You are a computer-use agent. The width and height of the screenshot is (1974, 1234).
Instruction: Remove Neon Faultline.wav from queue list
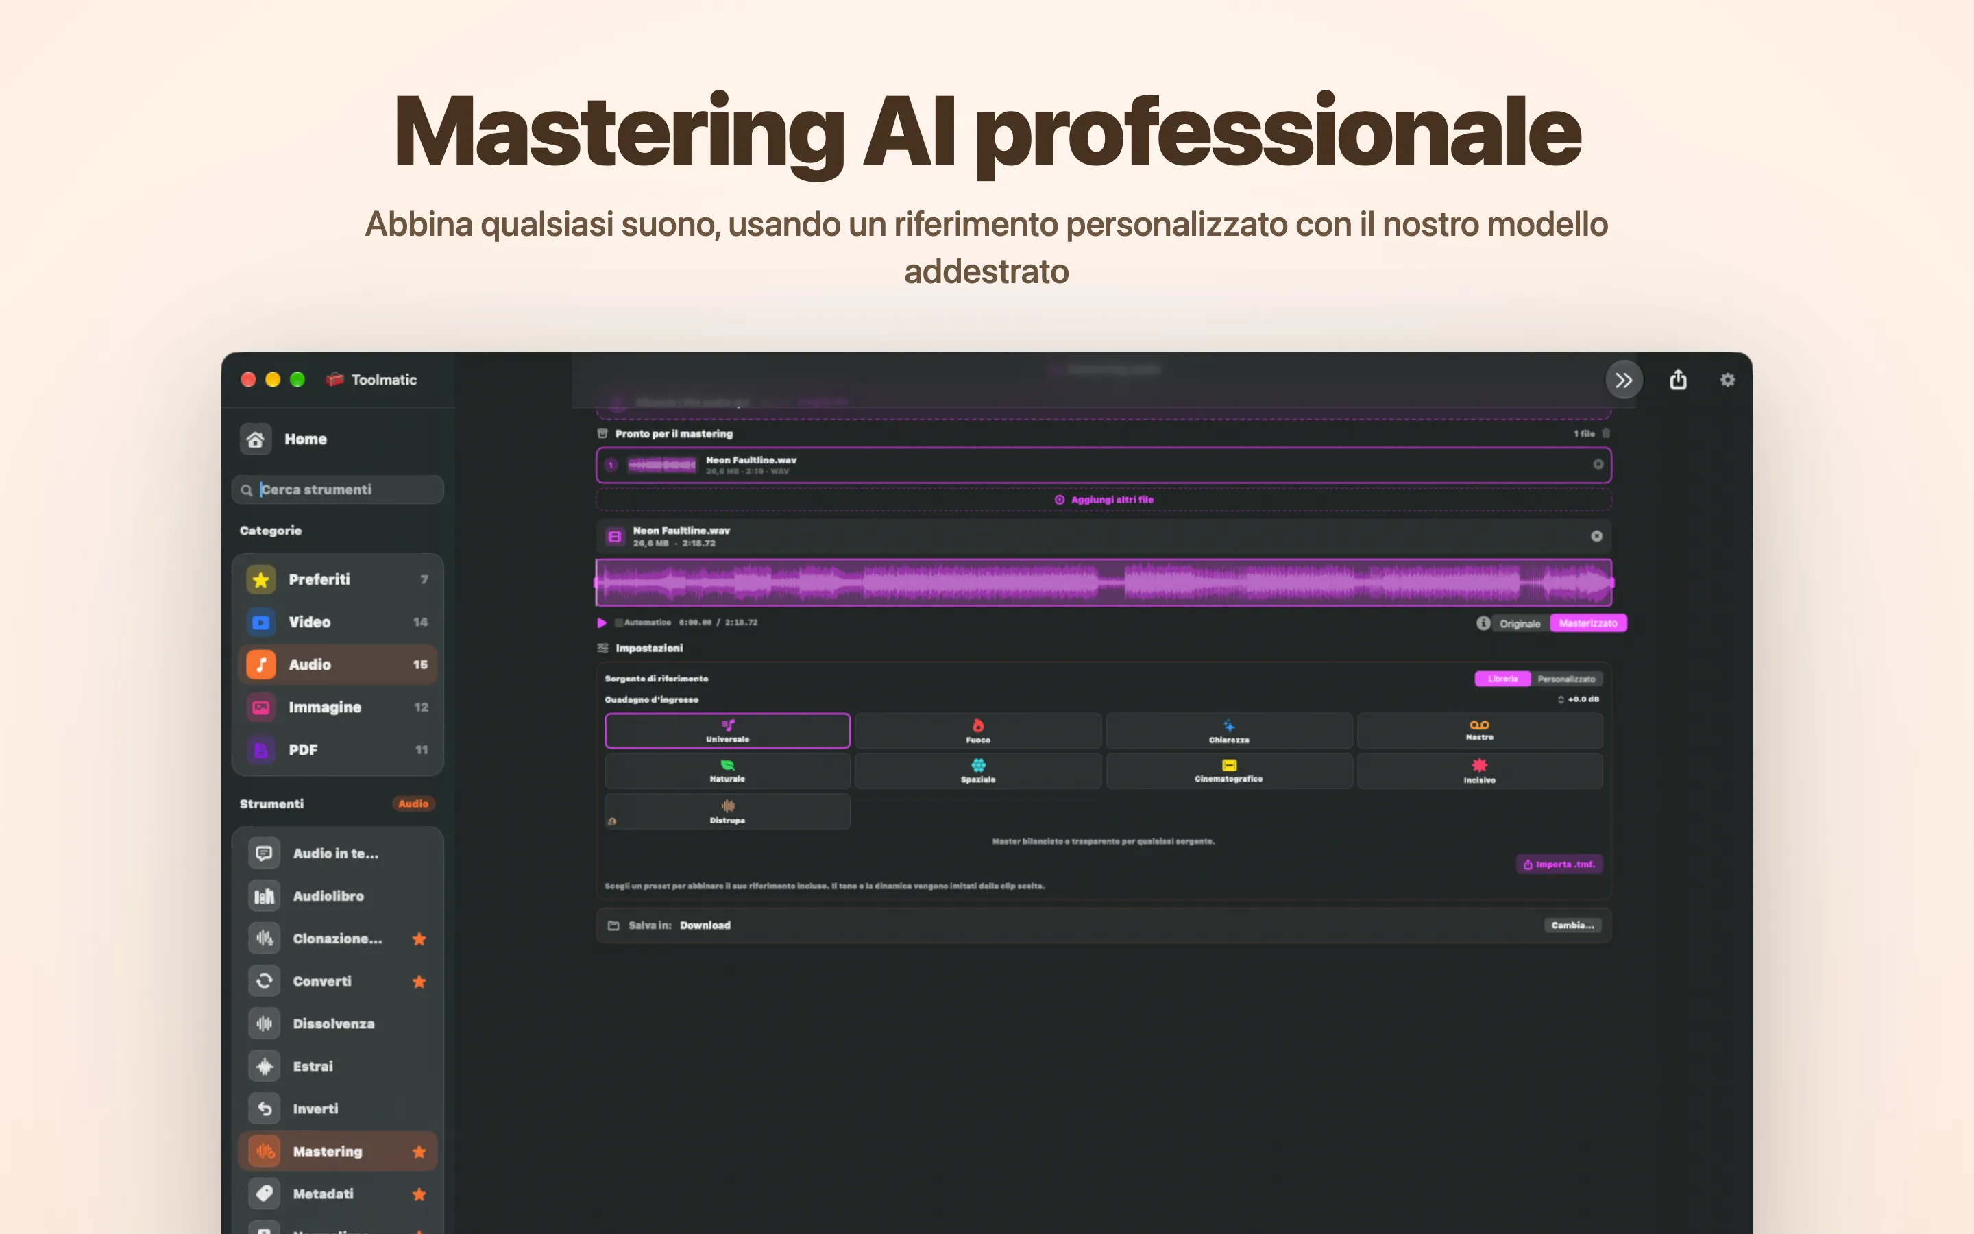click(1598, 464)
